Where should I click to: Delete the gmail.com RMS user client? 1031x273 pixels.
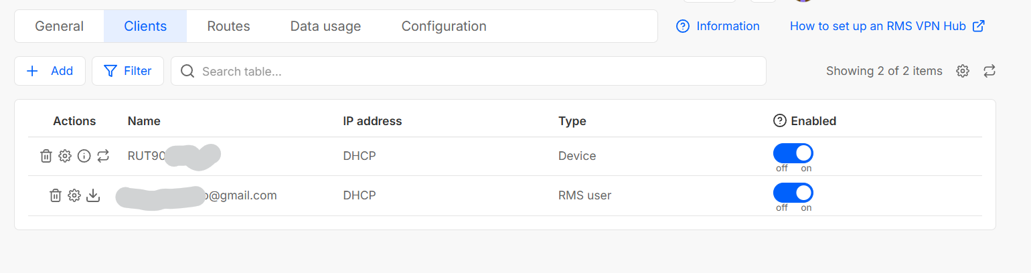56,195
